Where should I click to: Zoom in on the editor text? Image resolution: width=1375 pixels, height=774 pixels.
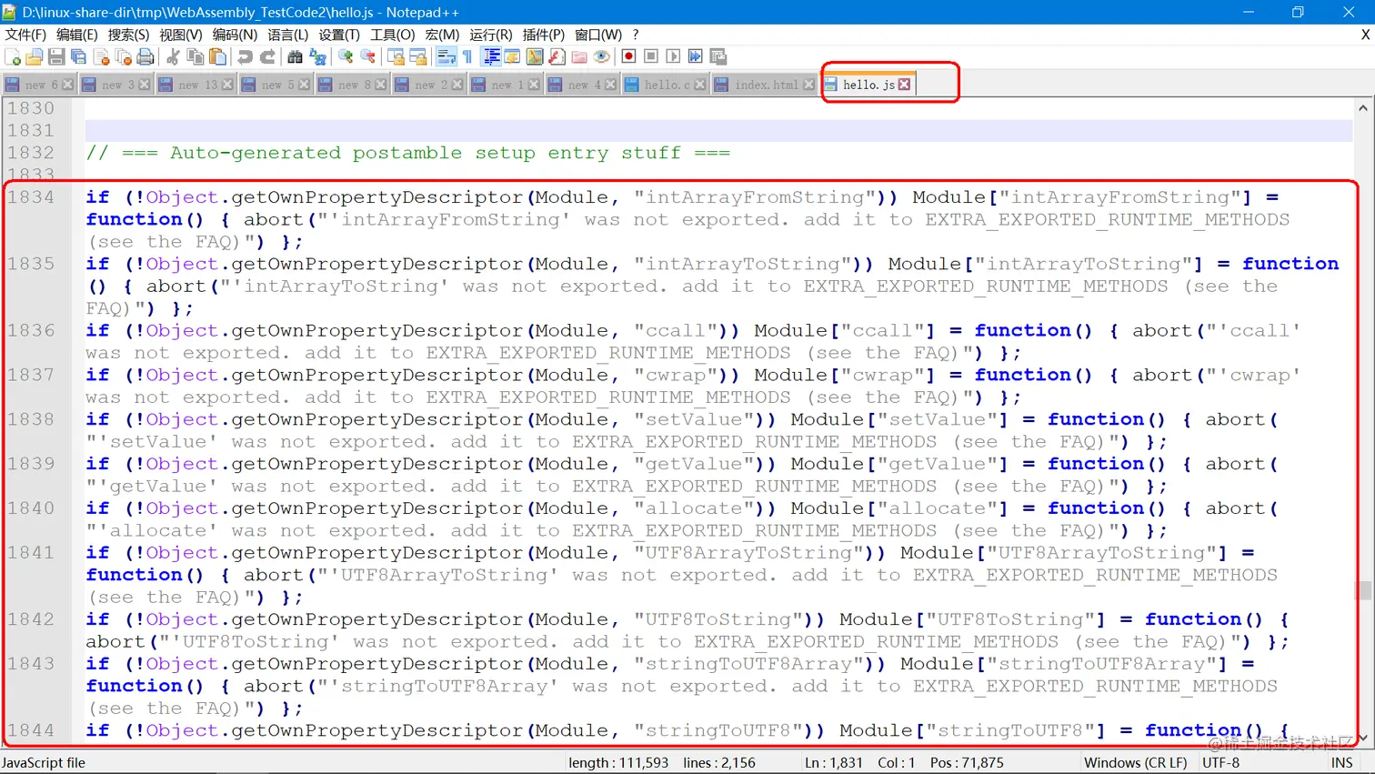(346, 56)
